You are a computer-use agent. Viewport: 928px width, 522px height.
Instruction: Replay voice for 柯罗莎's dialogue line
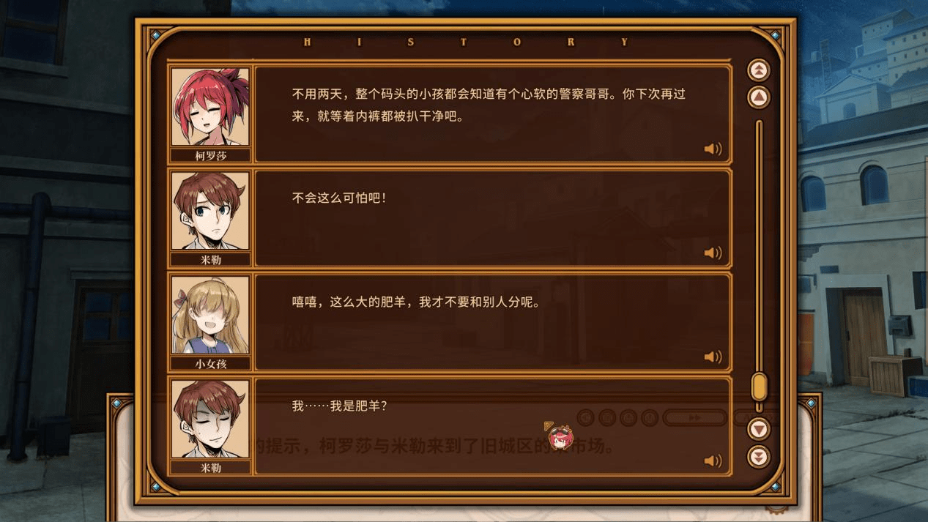click(713, 149)
